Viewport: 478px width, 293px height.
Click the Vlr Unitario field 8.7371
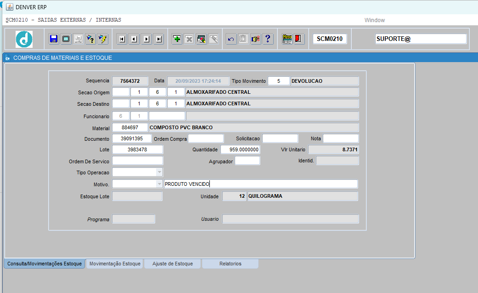(333, 149)
